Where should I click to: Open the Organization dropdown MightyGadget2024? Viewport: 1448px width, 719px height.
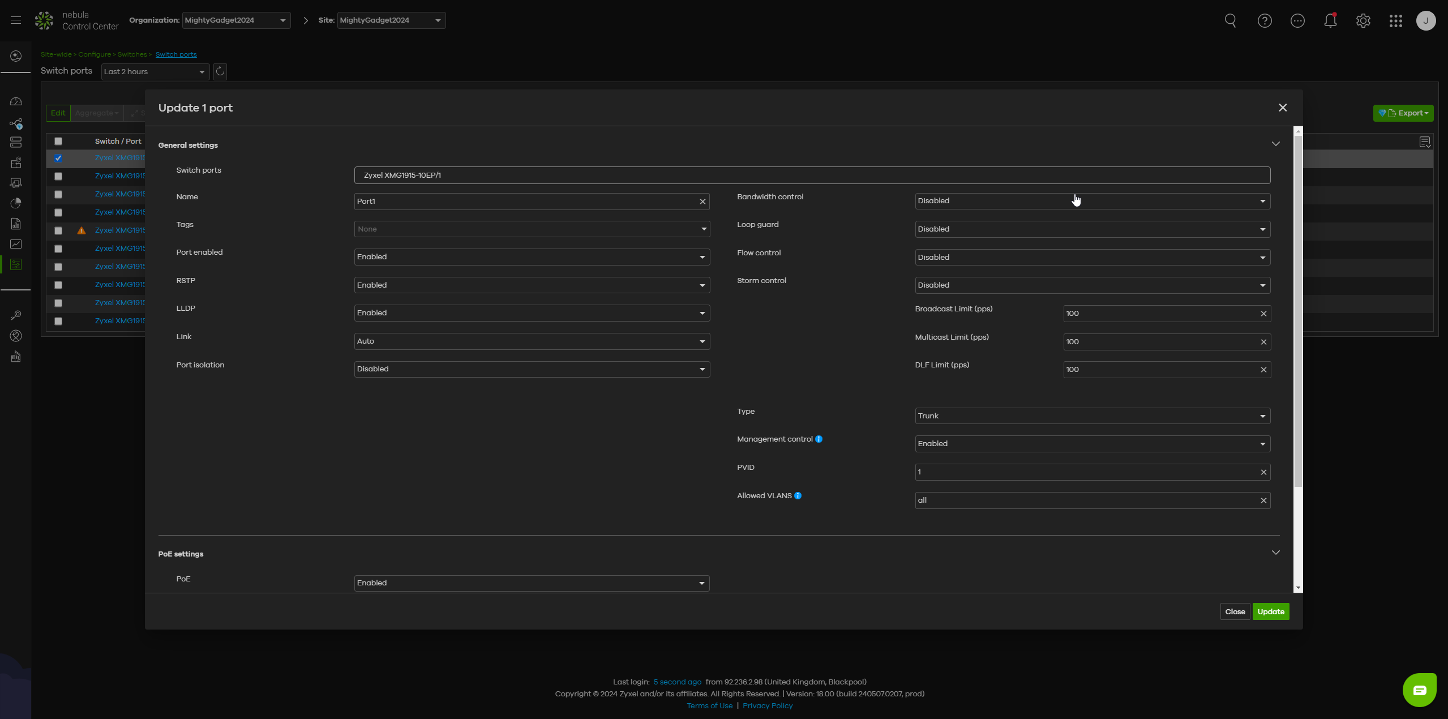(x=236, y=20)
